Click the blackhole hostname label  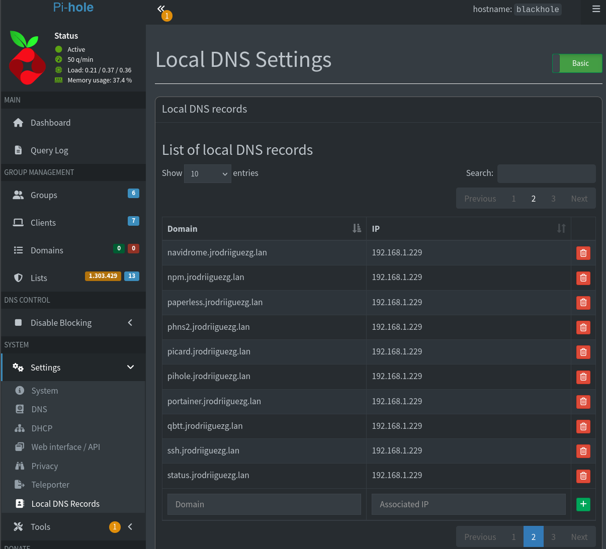[x=538, y=9]
